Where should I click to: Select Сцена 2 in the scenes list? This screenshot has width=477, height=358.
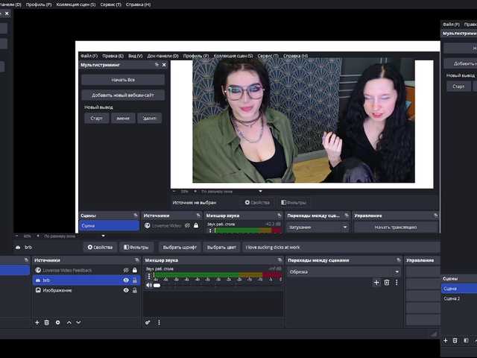[x=452, y=298]
